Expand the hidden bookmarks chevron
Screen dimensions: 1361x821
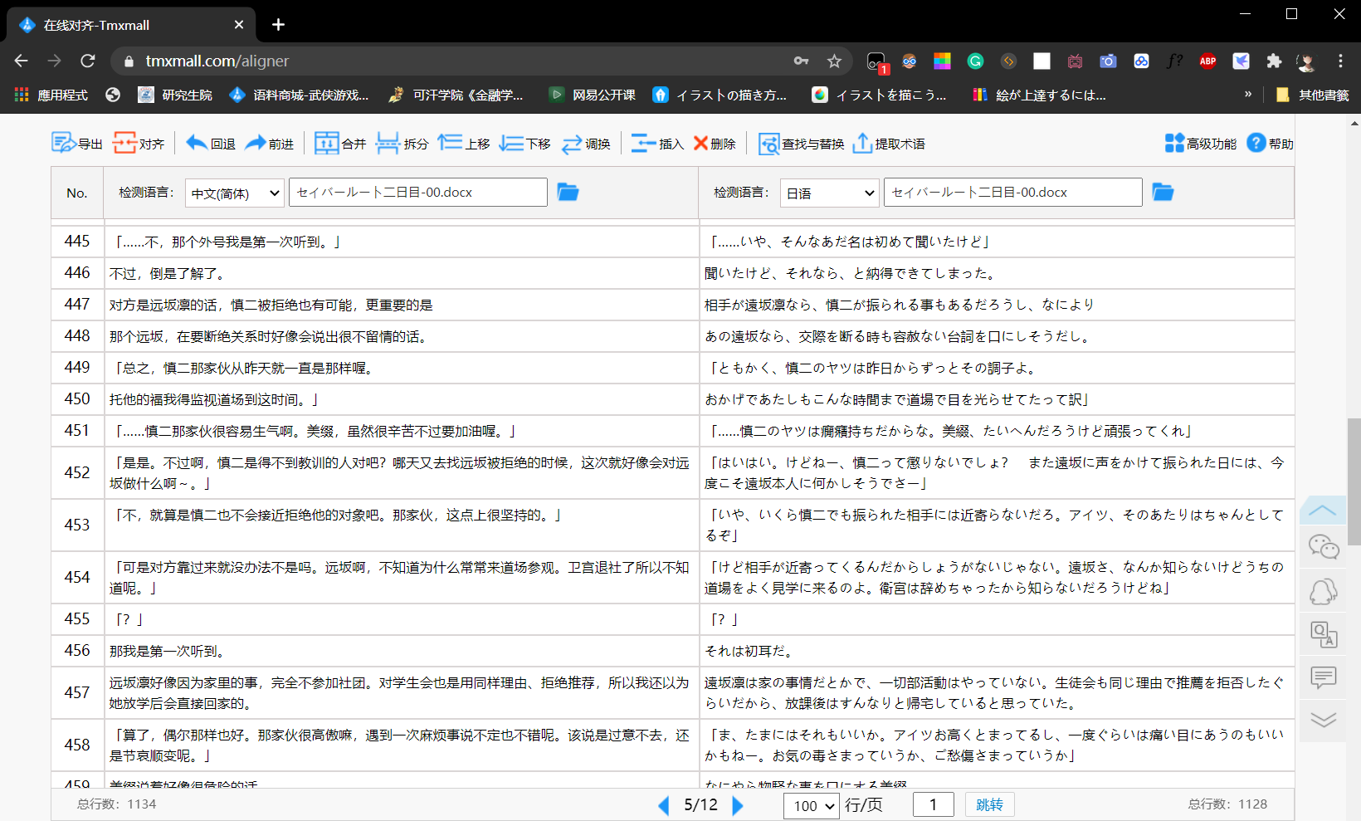1247,95
